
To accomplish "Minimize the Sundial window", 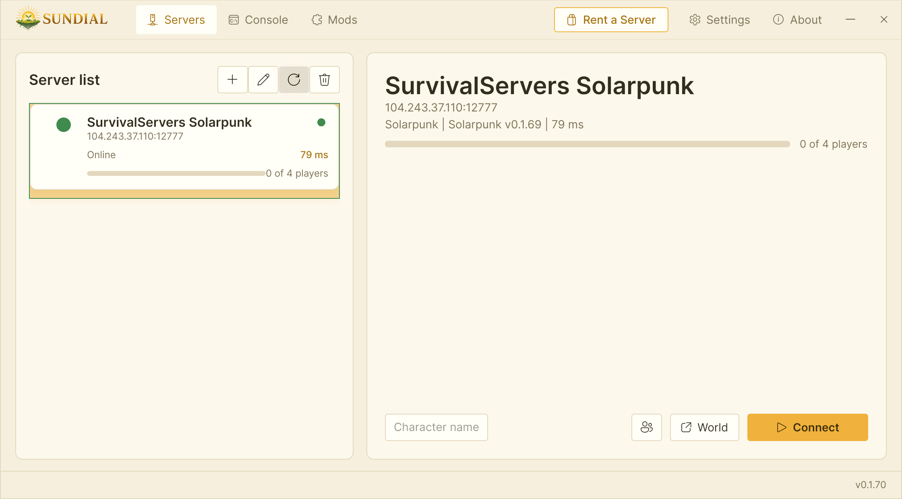I will [850, 20].
